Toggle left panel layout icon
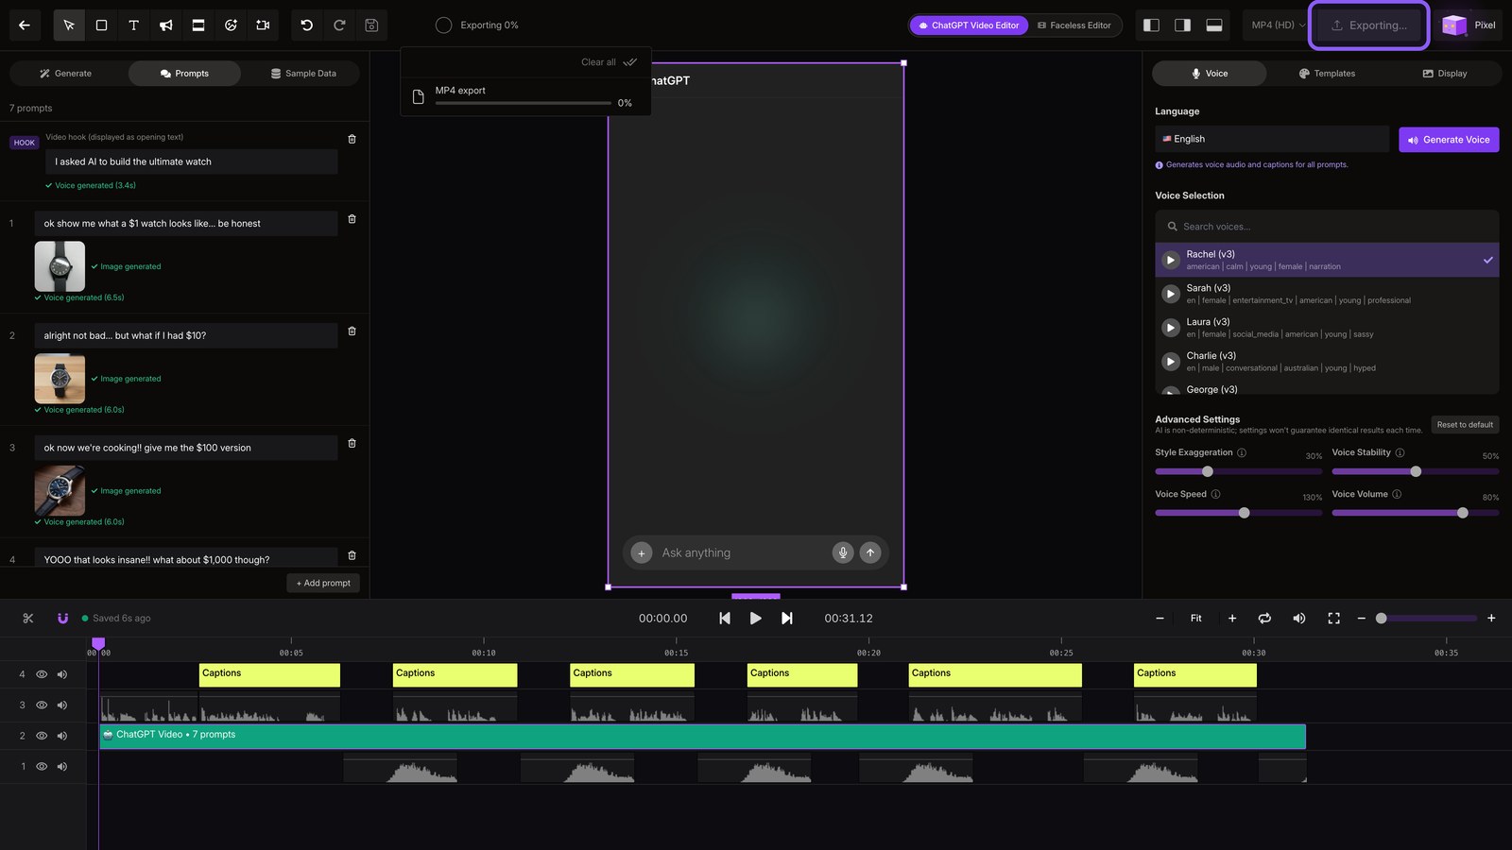 tap(1151, 25)
